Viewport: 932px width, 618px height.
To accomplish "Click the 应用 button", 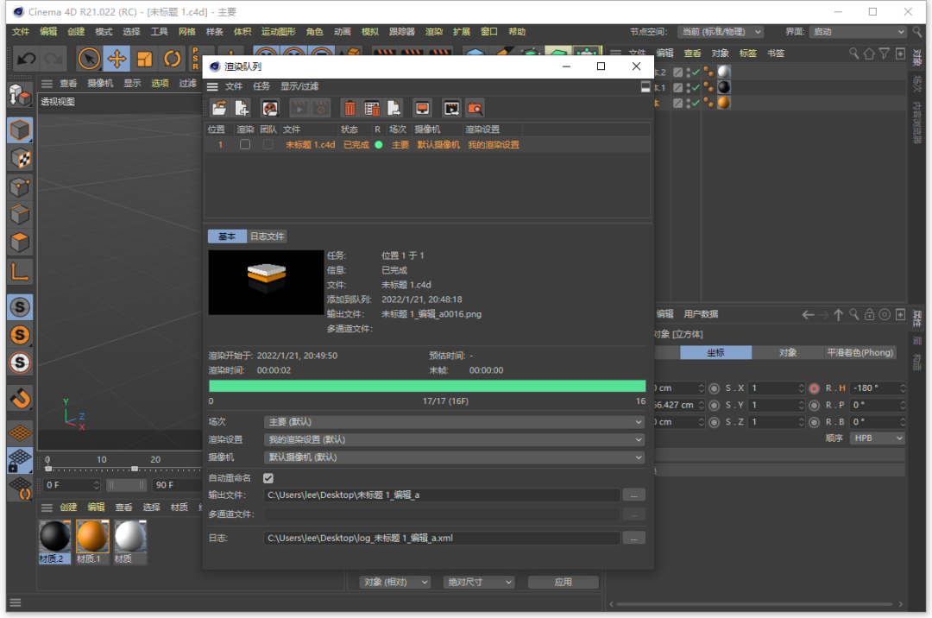I will tap(564, 582).
